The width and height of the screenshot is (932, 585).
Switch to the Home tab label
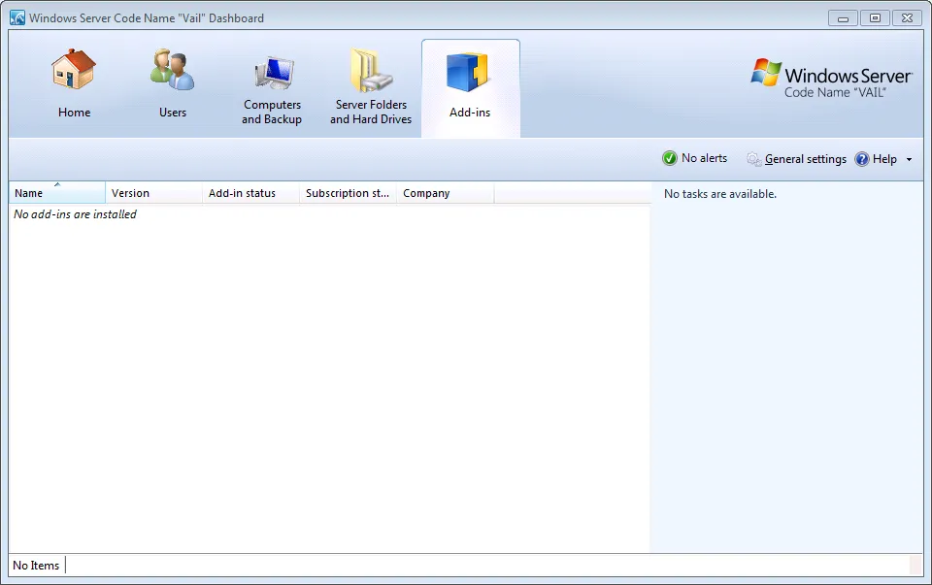coord(75,113)
